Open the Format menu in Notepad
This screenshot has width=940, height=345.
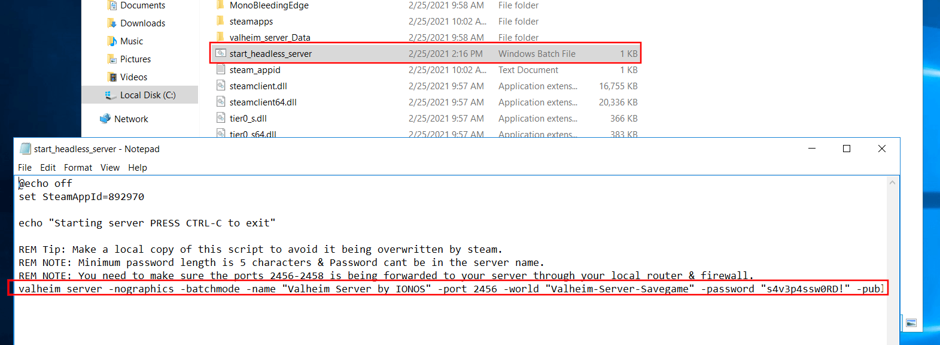(x=78, y=168)
